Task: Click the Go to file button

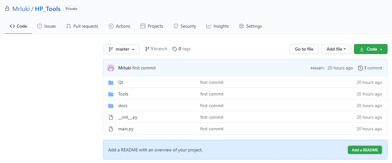Action: point(304,49)
